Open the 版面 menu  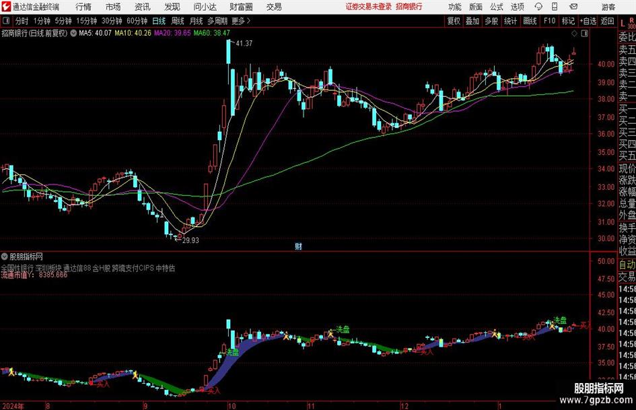point(476,7)
